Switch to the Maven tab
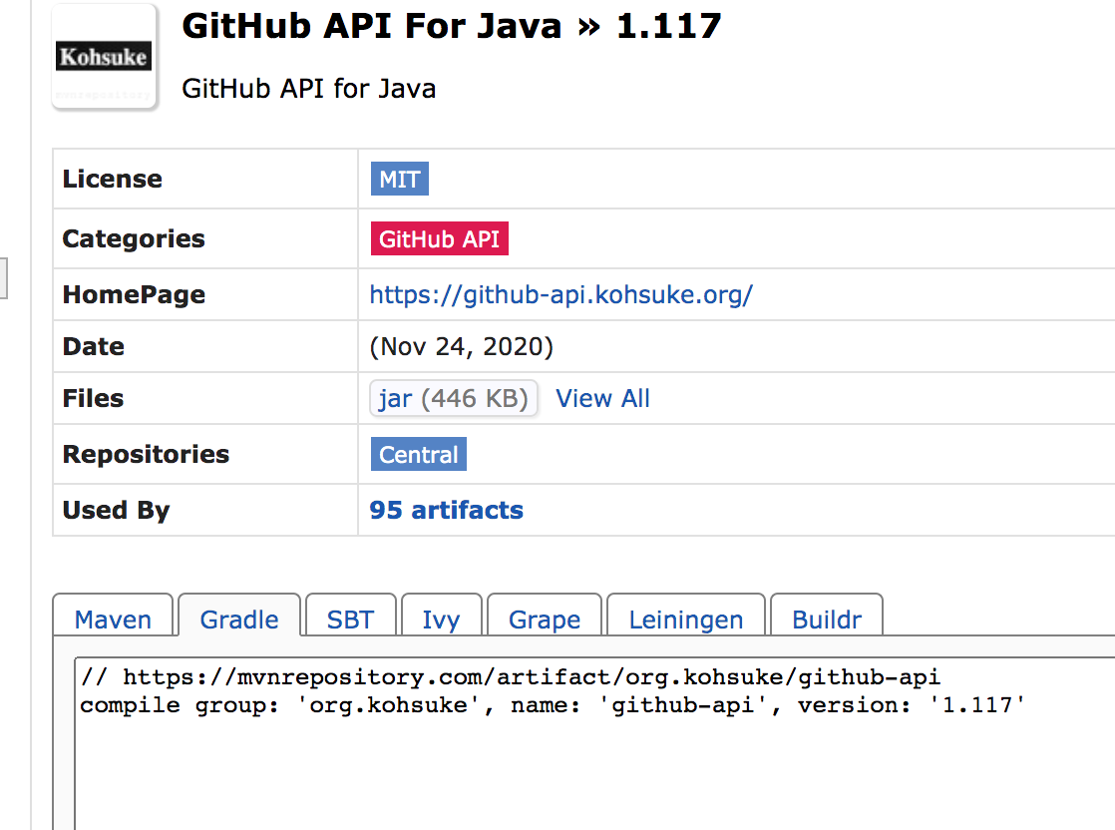Screen dimensions: 1115x830 coord(113,618)
